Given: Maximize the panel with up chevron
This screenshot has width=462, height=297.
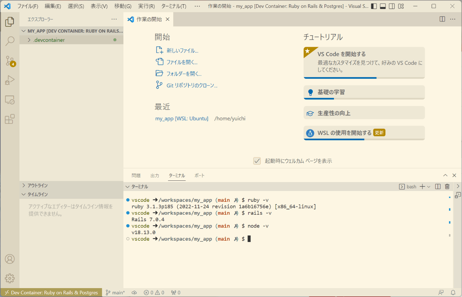Looking at the screenshot, I should coord(445,175).
